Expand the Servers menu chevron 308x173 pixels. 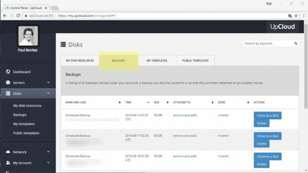click(48, 83)
